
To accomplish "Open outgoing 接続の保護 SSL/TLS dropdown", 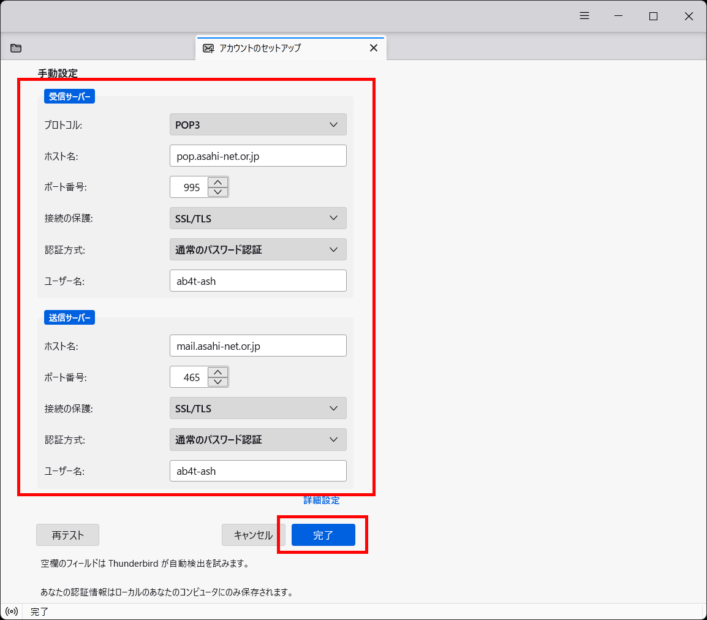I will [258, 408].
